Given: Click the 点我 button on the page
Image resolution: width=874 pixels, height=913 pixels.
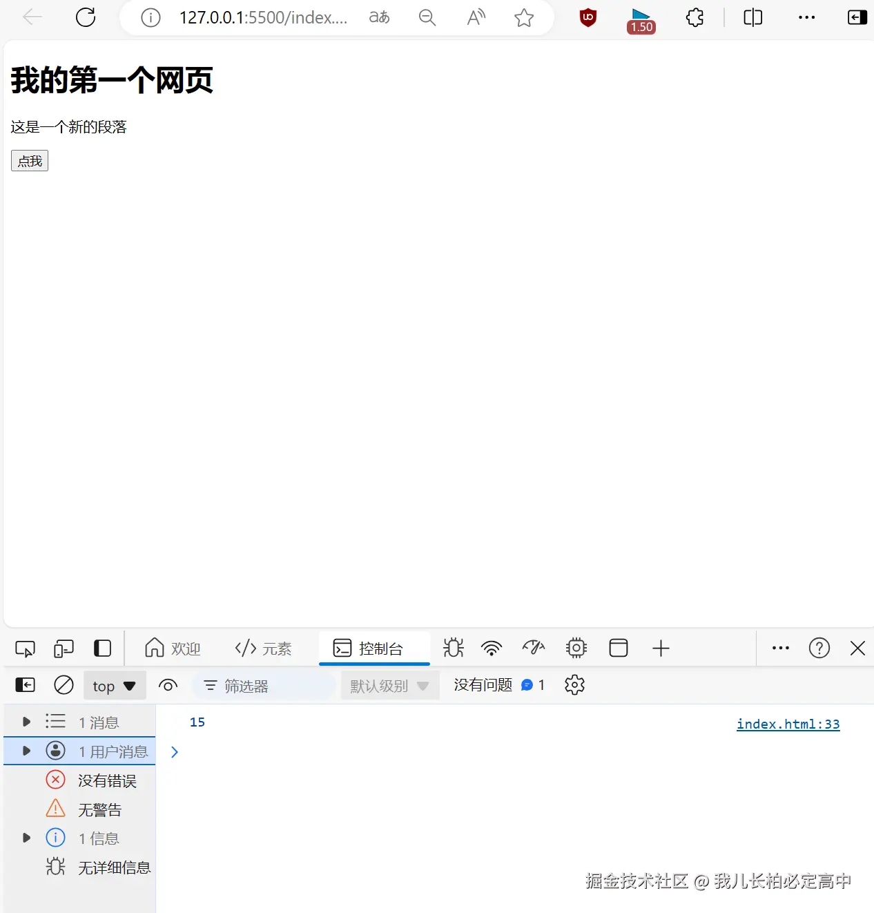Looking at the screenshot, I should point(30,161).
